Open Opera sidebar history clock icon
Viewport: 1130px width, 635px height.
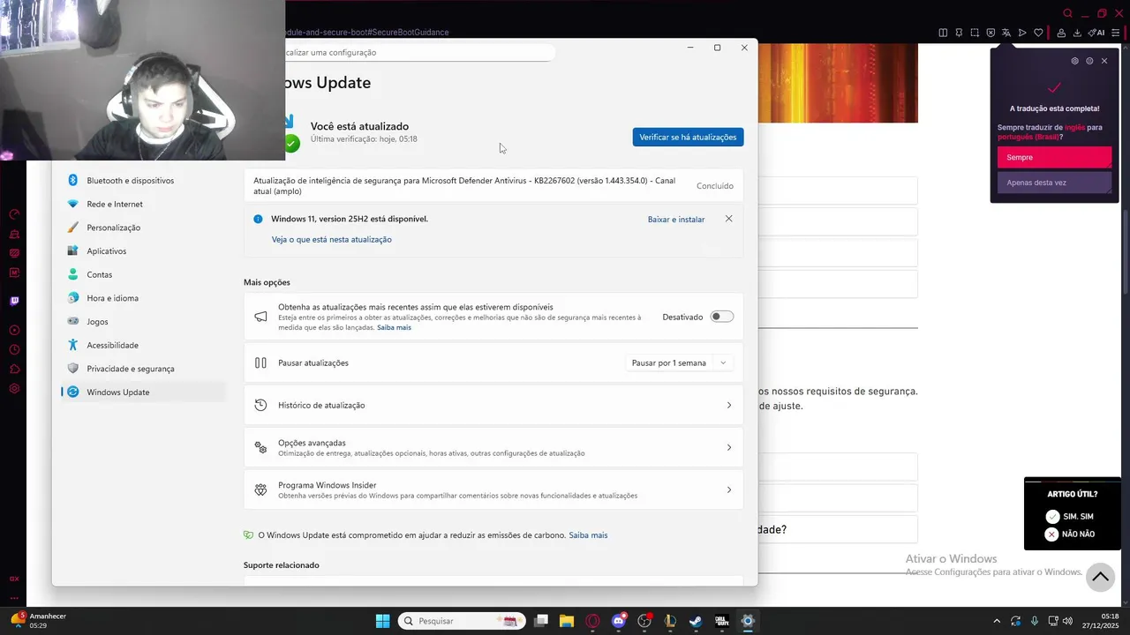[14, 349]
